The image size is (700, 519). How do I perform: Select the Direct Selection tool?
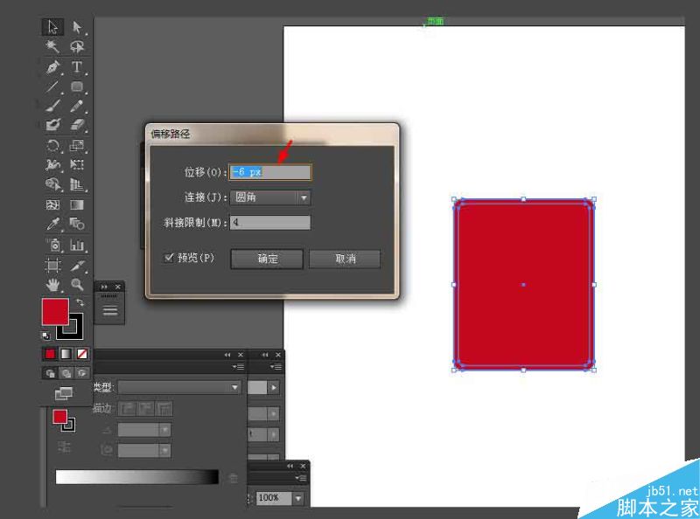[77, 27]
